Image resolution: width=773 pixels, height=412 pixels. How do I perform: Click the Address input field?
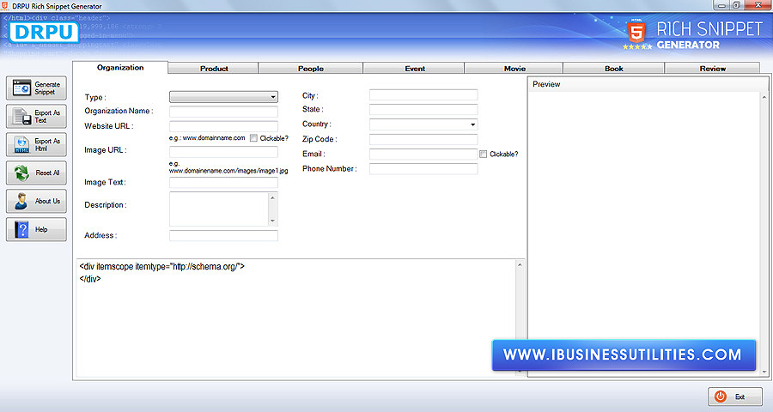tap(223, 235)
